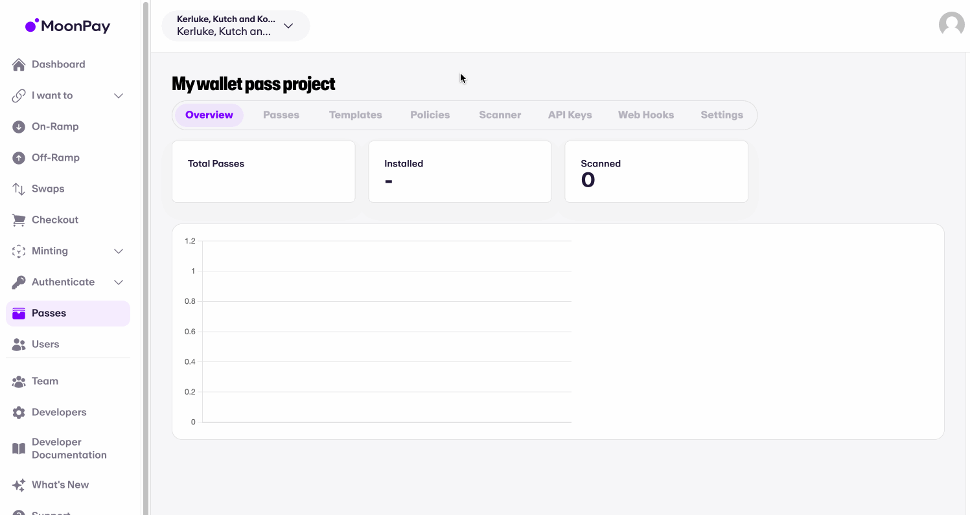Expand the Authenticate submenu chevron
Viewport: 970px width, 515px height.
pos(119,282)
